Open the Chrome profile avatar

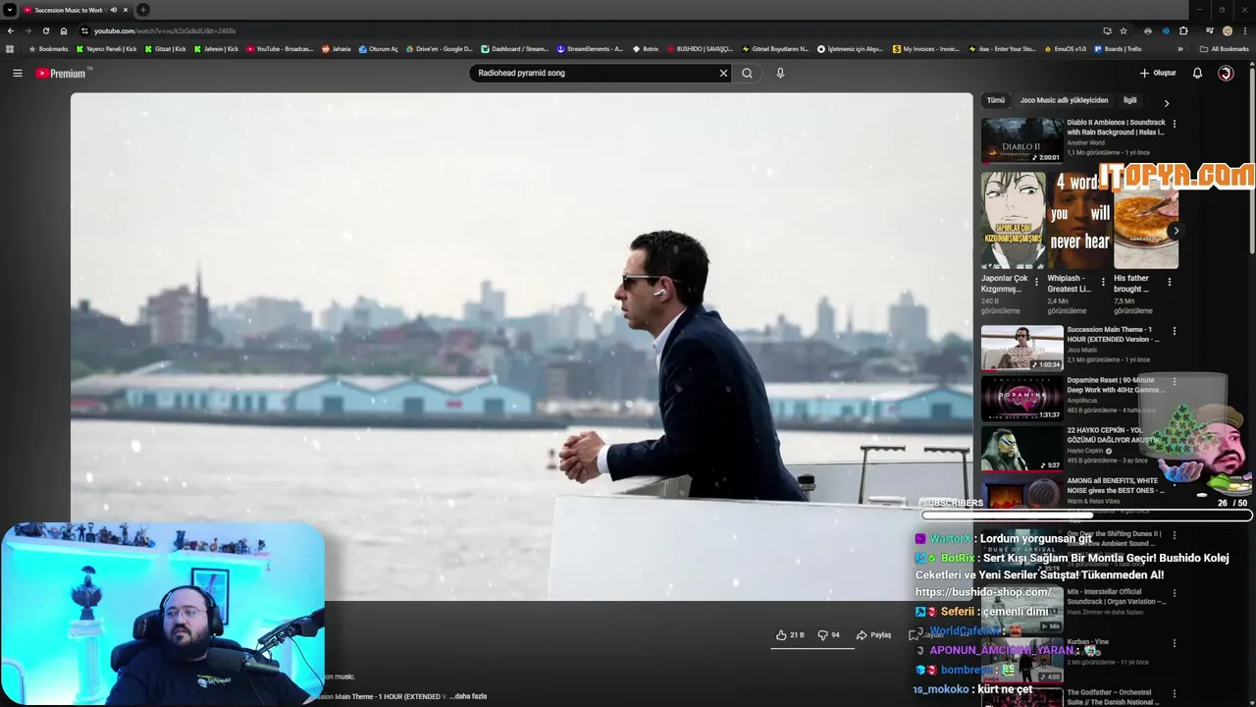tap(1228, 30)
